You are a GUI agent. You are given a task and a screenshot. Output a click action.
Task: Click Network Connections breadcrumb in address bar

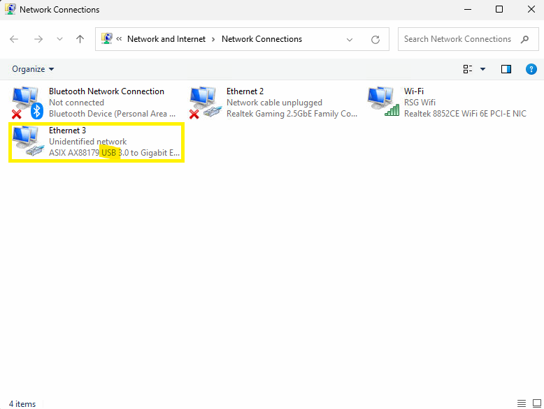click(262, 39)
